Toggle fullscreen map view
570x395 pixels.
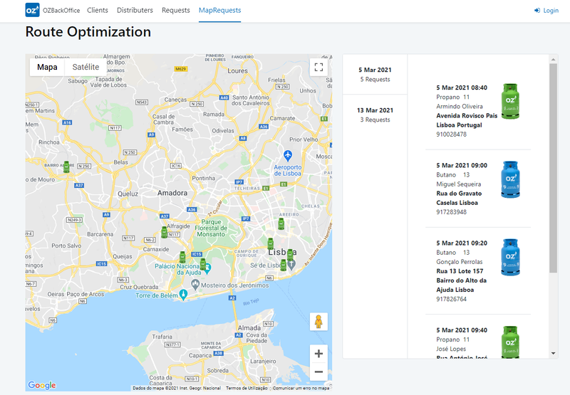(318, 67)
